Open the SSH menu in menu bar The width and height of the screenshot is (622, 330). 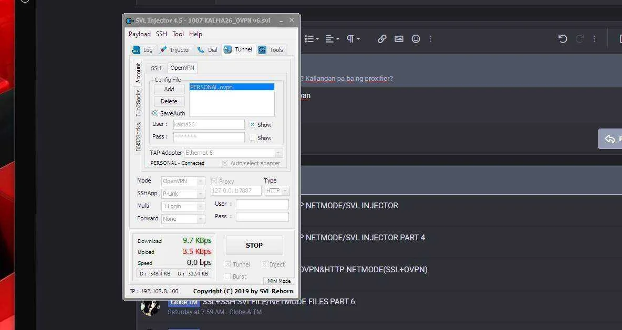pyautogui.click(x=161, y=34)
